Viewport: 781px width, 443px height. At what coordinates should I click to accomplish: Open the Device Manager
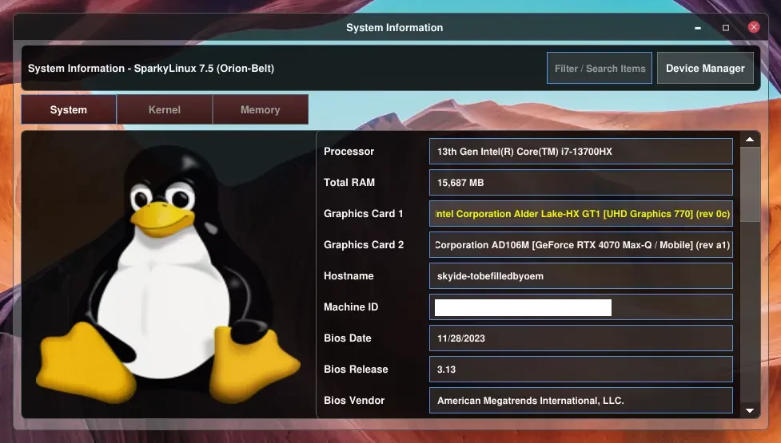(x=705, y=69)
